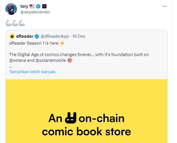Screen dimensions: 177x143
Task: Click dReader's blue verified checkmark
Action: (x=37, y=36)
